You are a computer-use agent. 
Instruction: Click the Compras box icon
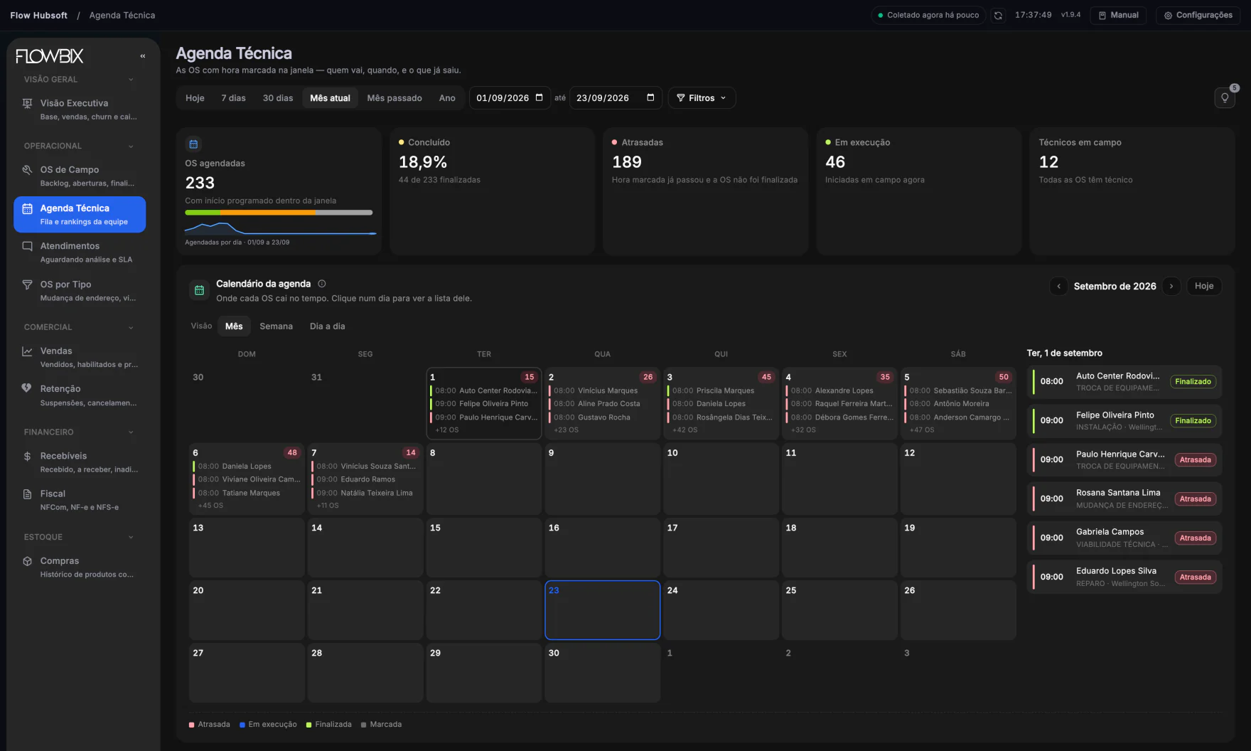click(27, 561)
